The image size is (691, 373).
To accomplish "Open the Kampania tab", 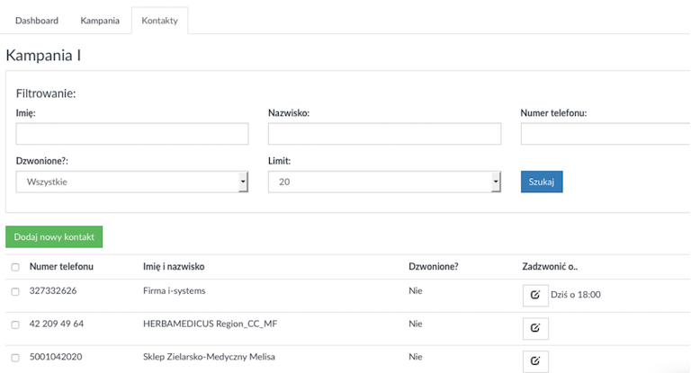I will click(100, 21).
